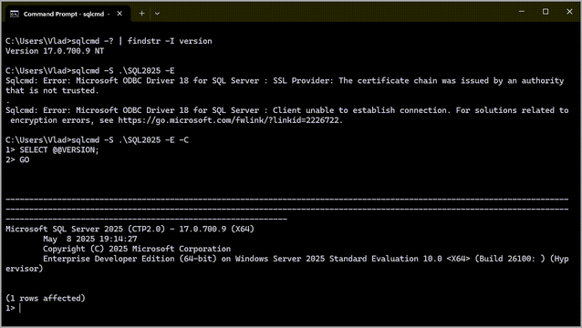Screen dimensions: 582x328
Task: Expand the new tab profile dropdown chevron
Action: (158, 14)
